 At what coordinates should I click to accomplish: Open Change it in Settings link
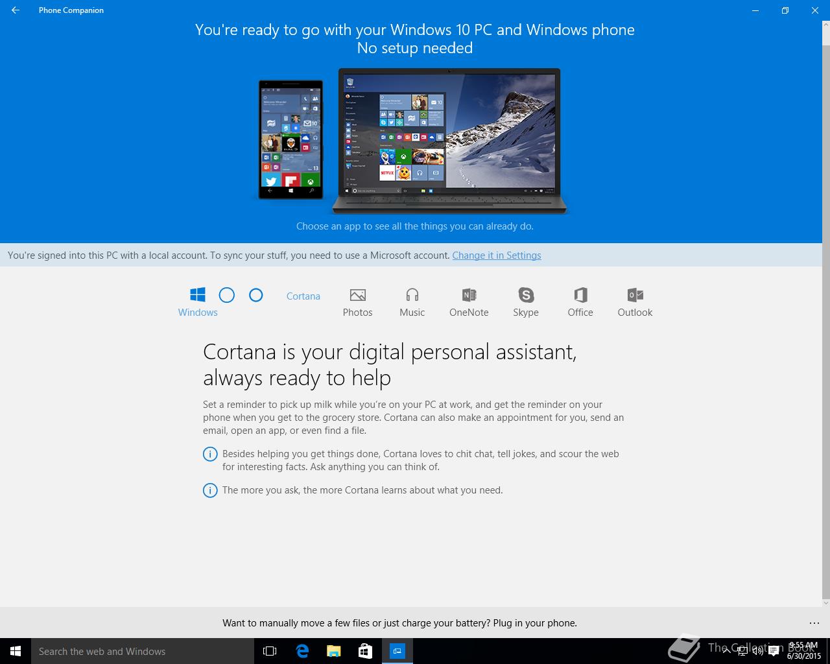click(497, 255)
